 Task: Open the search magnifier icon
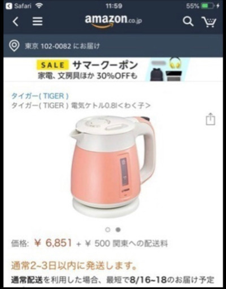[x=188, y=21]
